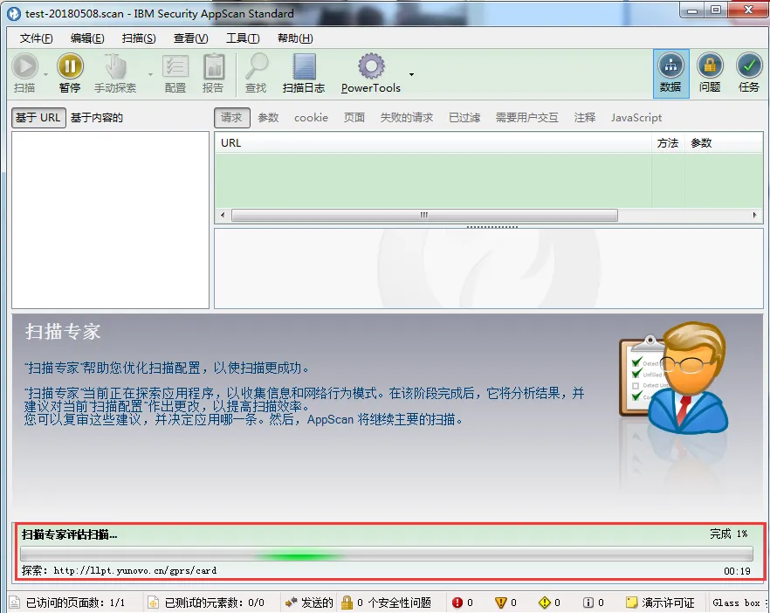
Task: Expand the PowerTools dropdown arrow
Action: click(x=411, y=75)
